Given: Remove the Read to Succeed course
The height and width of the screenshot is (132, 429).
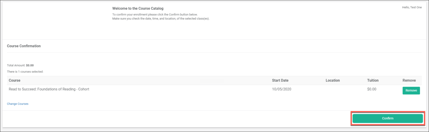Looking at the screenshot, I should tap(411, 91).
